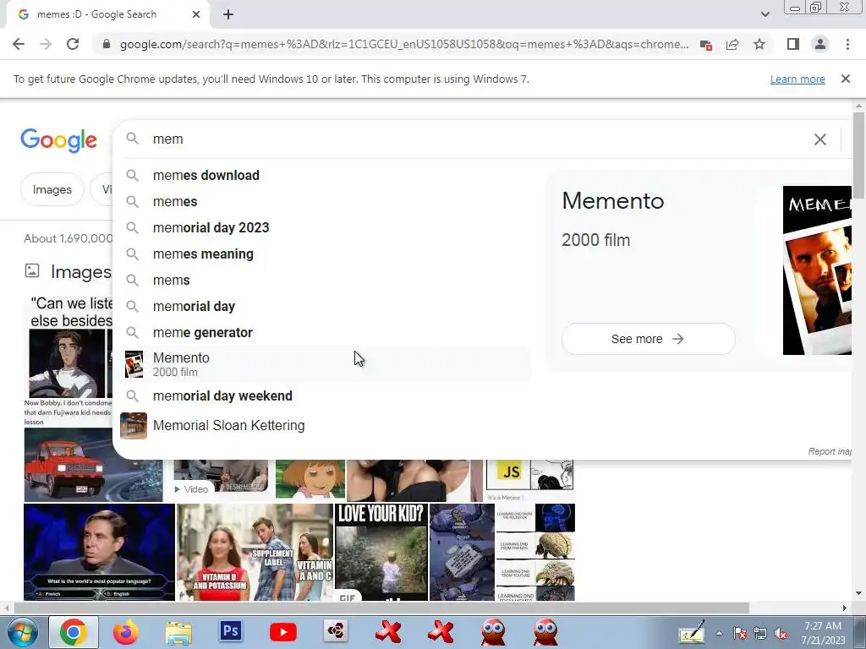Open the Learn more link about updates

797,79
